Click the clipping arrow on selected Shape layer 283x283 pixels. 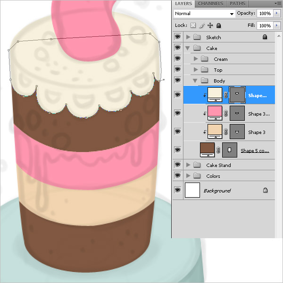(x=205, y=95)
